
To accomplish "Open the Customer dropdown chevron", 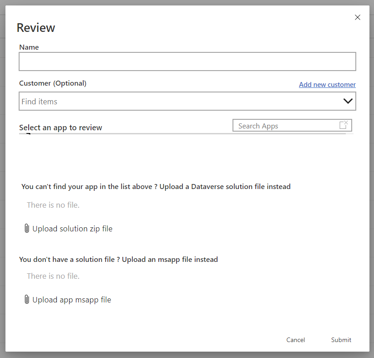I will coord(348,101).
